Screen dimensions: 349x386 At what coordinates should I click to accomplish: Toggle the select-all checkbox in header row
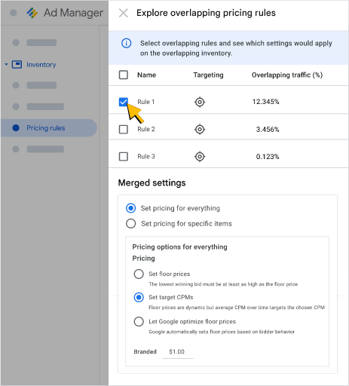(x=124, y=75)
